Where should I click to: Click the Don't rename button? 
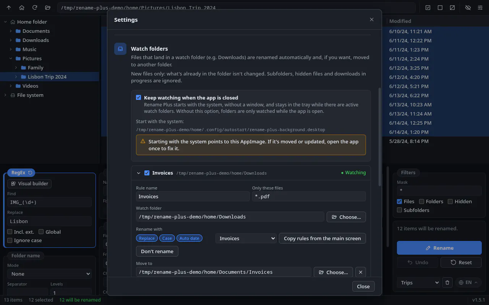pyautogui.click(x=157, y=251)
